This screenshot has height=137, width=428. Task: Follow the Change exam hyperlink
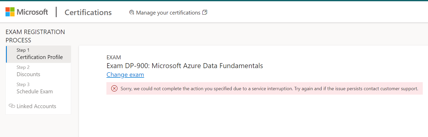click(x=125, y=75)
